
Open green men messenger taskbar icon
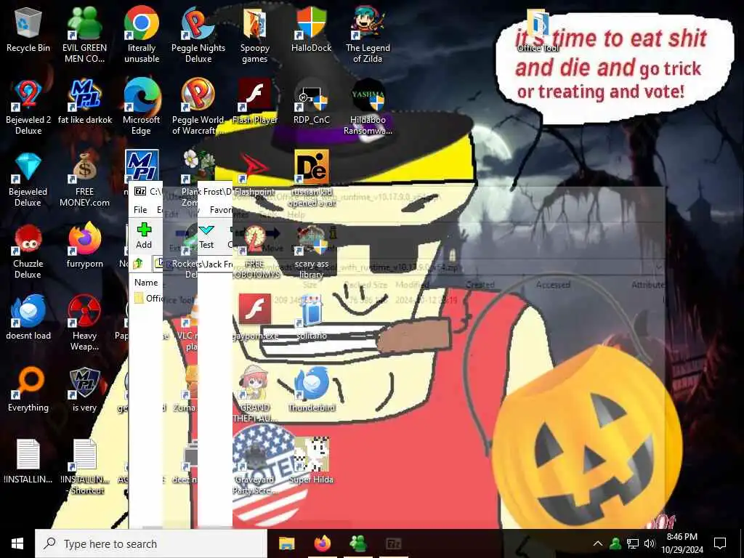click(x=357, y=543)
